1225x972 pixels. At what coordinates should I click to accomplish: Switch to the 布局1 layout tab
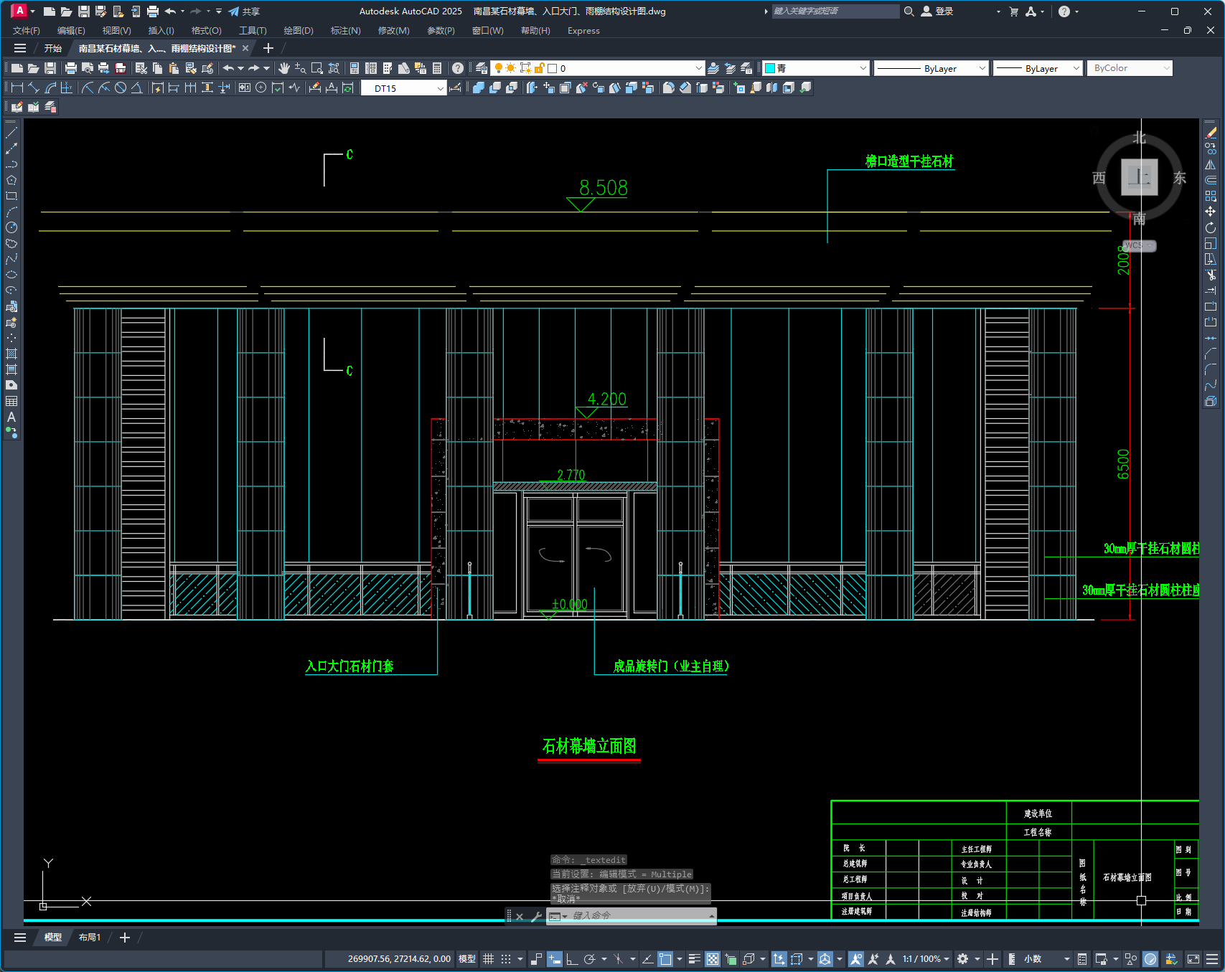coord(90,938)
